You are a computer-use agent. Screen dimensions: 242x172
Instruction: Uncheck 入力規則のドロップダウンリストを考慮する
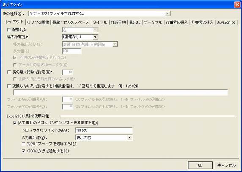(15, 123)
